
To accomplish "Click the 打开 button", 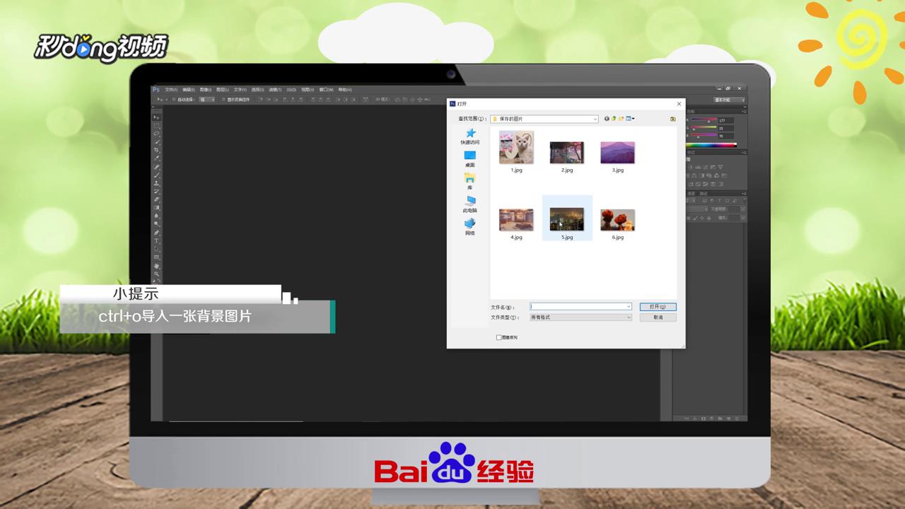I will [x=657, y=306].
